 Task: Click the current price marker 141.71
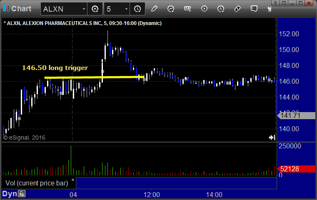click(x=296, y=115)
